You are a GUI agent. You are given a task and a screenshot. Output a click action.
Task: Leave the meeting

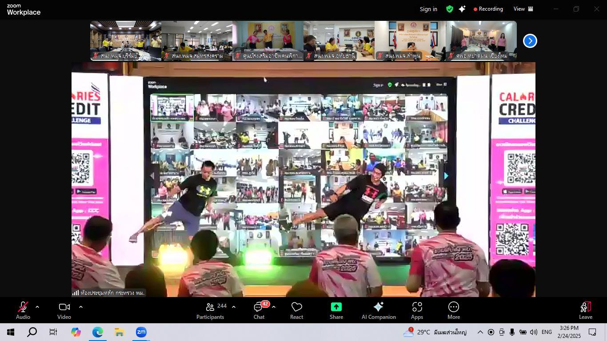(585, 310)
